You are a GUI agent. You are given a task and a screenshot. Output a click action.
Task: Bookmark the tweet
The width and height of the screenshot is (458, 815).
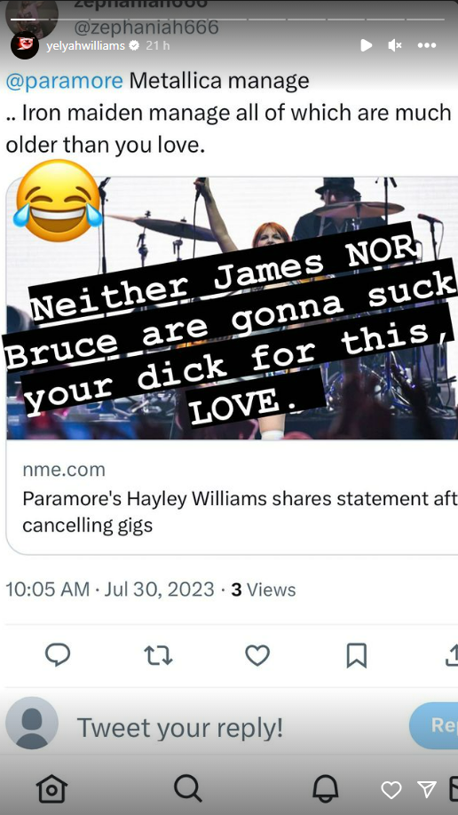[x=357, y=655]
